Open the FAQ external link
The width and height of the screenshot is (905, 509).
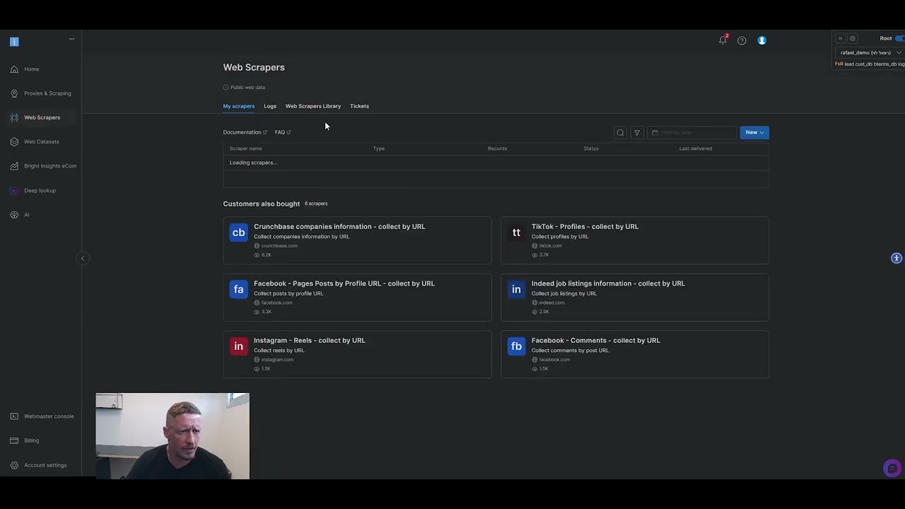(283, 132)
